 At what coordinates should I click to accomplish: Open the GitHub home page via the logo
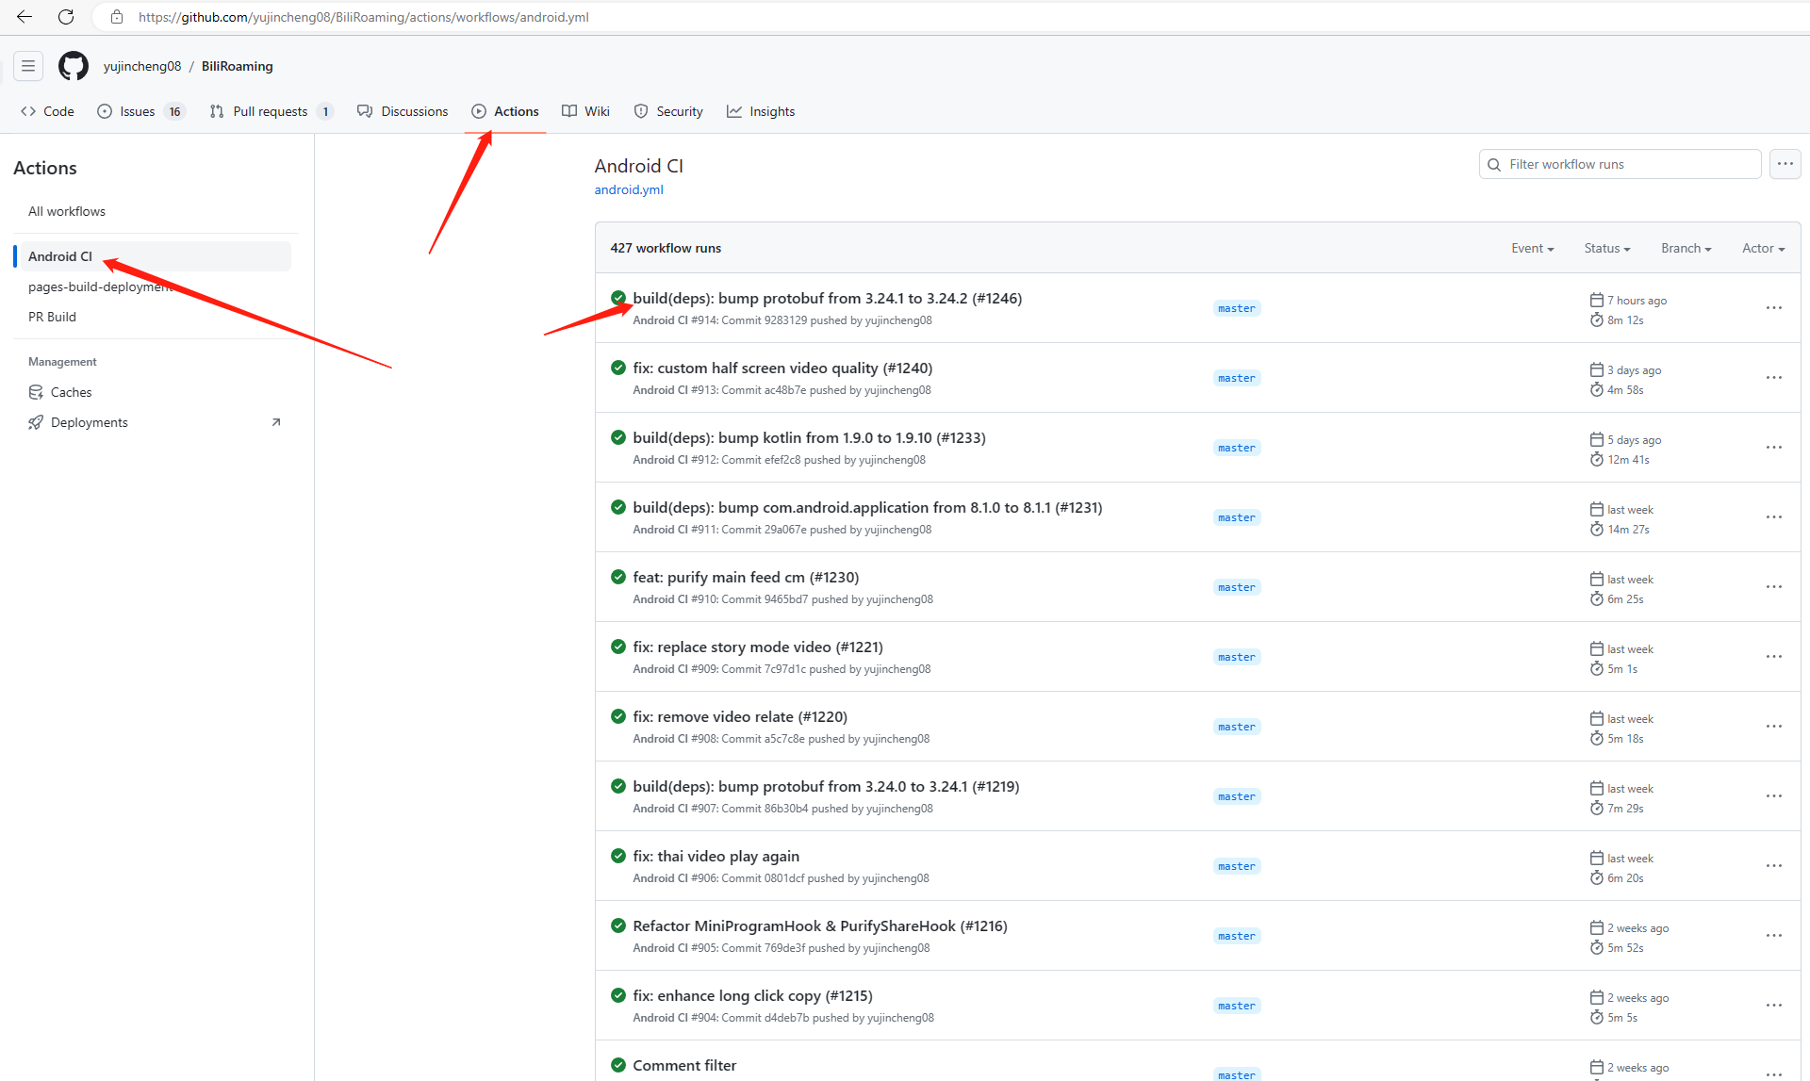[73, 66]
